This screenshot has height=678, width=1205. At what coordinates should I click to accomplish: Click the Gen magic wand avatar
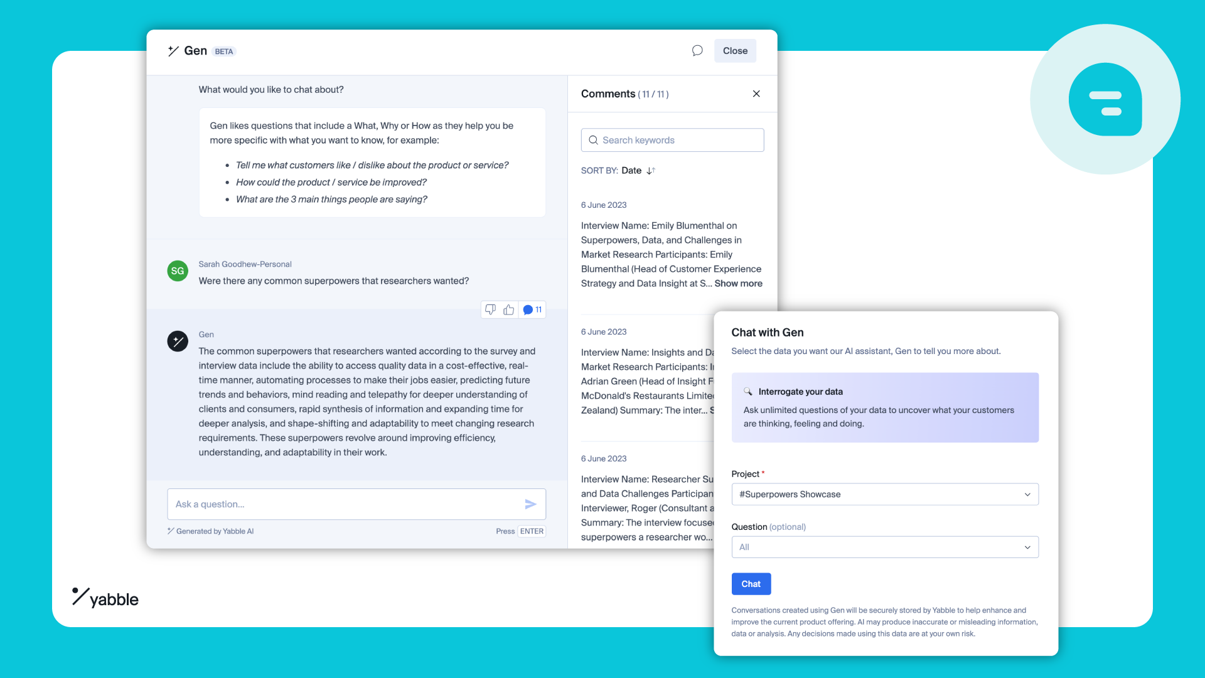[178, 342]
